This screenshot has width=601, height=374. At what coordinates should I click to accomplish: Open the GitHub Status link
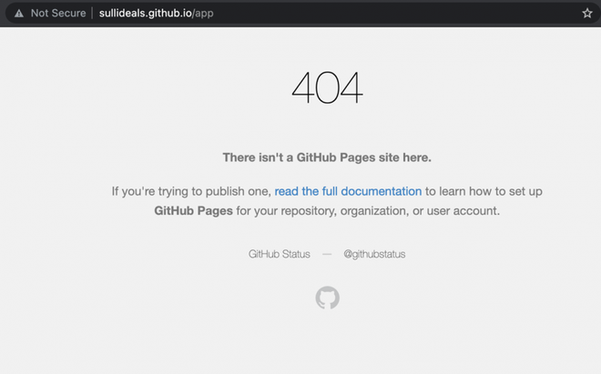[x=279, y=254]
